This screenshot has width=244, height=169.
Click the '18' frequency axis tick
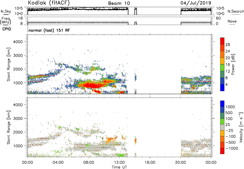point(20,18)
